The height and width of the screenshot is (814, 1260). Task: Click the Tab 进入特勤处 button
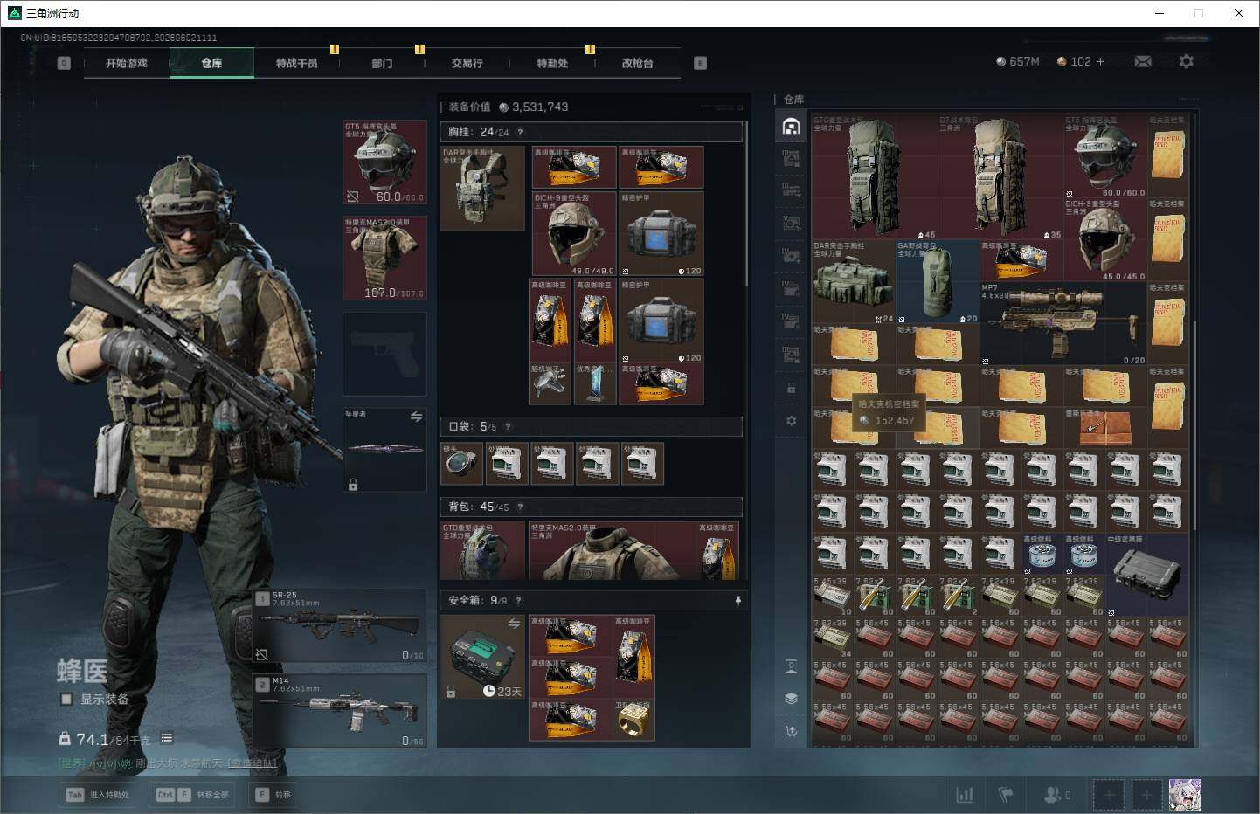point(99,795)
